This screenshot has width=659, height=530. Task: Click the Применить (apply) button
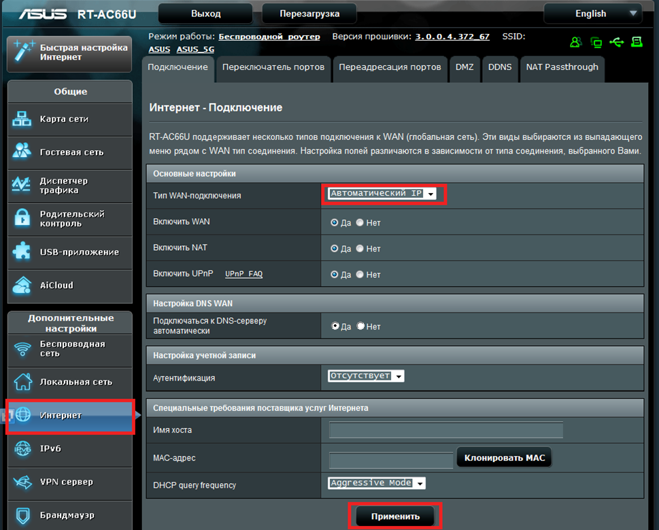395,516
